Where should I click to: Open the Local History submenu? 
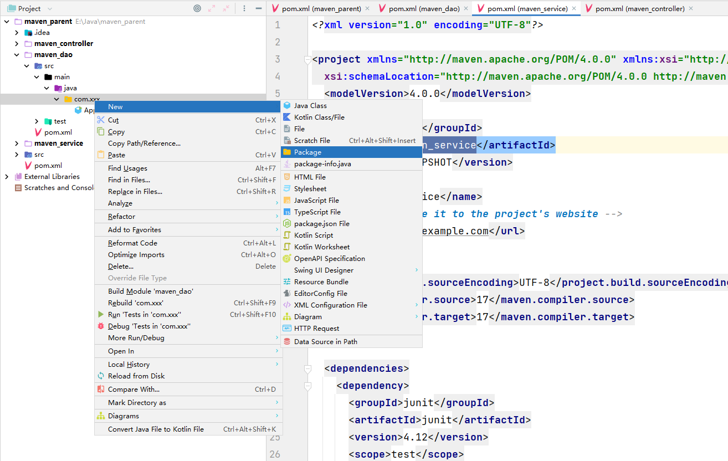click(x=188, y=365)
